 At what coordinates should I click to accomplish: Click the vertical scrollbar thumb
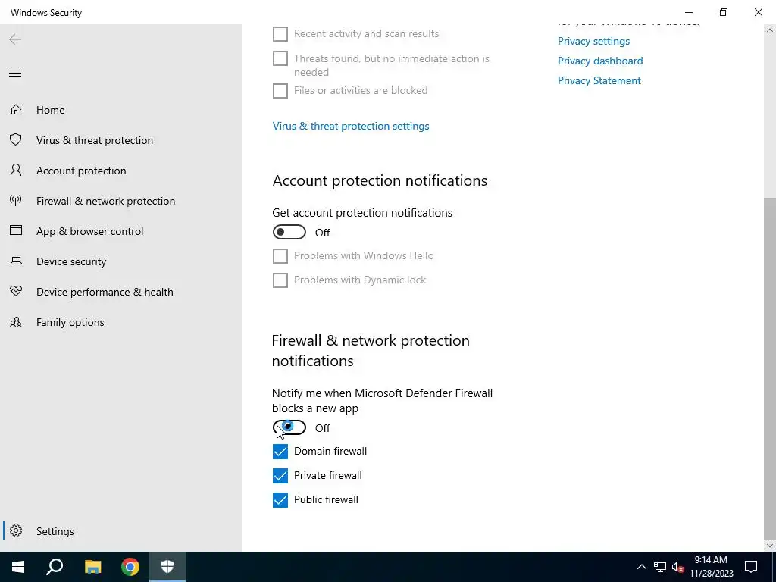(770, 368)
